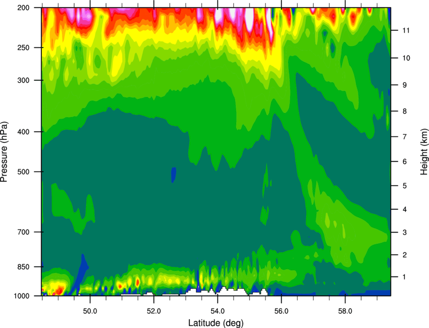Pick the 1 km height label
The image size is (429, 328).
pos(404,277)
